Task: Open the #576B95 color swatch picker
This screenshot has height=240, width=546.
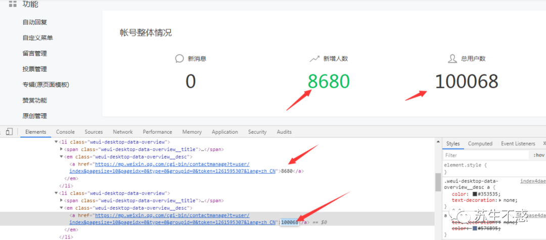Action: pyautogui.click(x=475, y=228)
